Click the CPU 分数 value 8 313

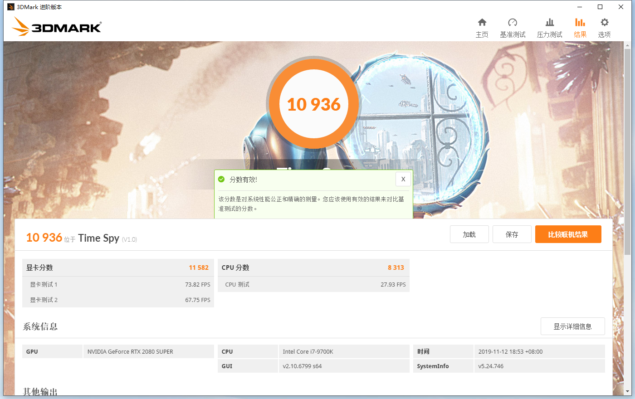click(x=396, y=268)
